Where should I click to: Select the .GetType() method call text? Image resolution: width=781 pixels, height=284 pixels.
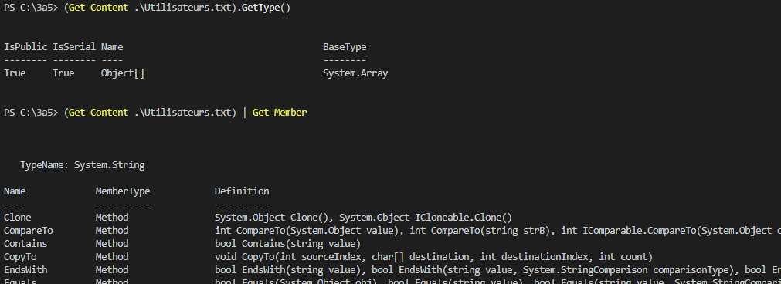(263, 8)
